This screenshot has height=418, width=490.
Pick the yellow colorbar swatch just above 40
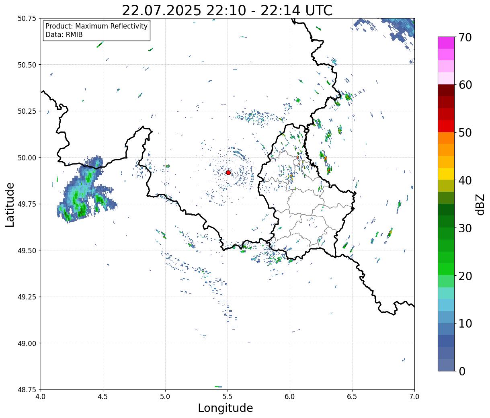pos(446,174)
